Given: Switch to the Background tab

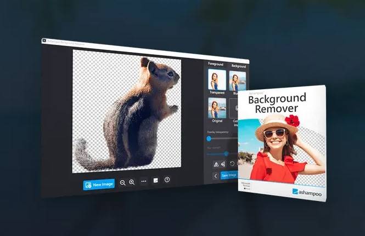Looking at the screenshot, I should (238, 66).
